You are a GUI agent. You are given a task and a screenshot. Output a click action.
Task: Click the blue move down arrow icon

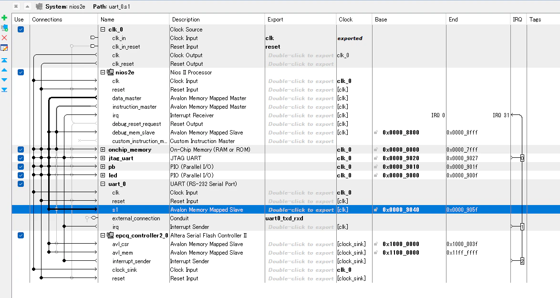coord(4,80)
